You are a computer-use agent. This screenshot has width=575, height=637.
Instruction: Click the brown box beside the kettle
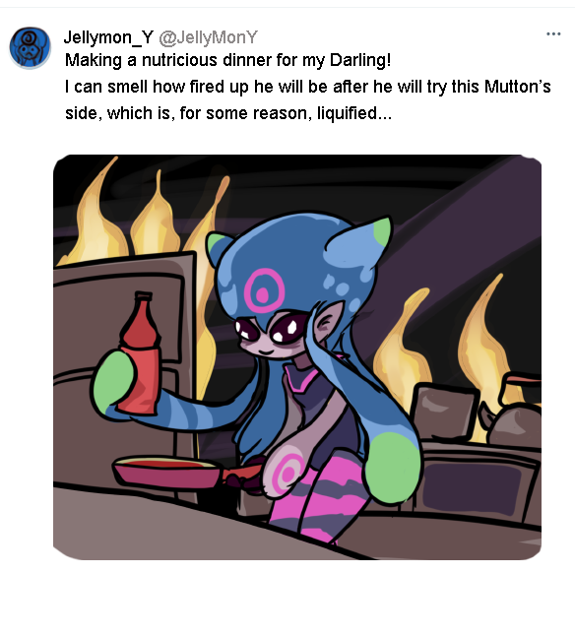point(445,413)
